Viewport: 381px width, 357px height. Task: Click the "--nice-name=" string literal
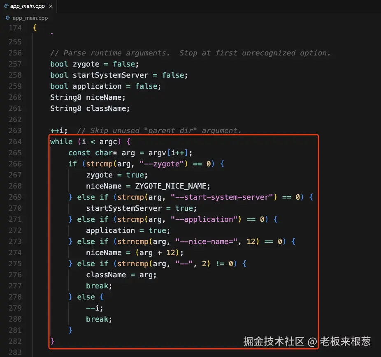[206, 242]
